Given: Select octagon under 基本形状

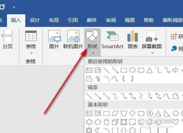Looking at the screenshot, I should pos(150,113).
